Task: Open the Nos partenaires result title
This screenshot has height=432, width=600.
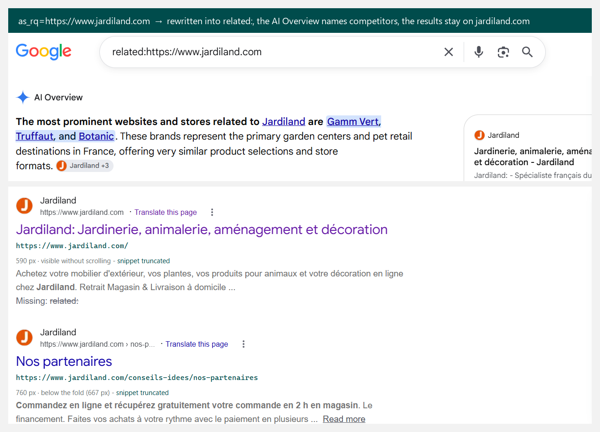Action: click(64, 361)
